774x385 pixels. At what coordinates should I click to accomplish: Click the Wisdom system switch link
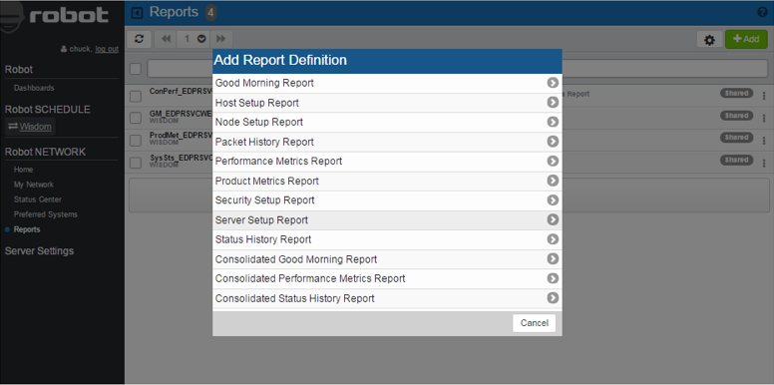(30, 127)
